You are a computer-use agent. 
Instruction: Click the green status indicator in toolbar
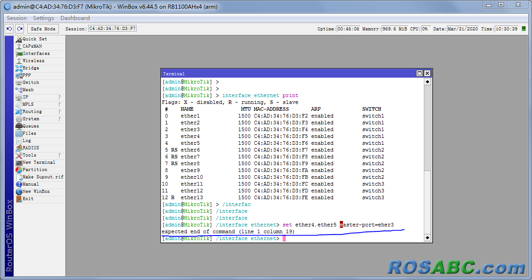pyautogui.click(x=524, y=29)
